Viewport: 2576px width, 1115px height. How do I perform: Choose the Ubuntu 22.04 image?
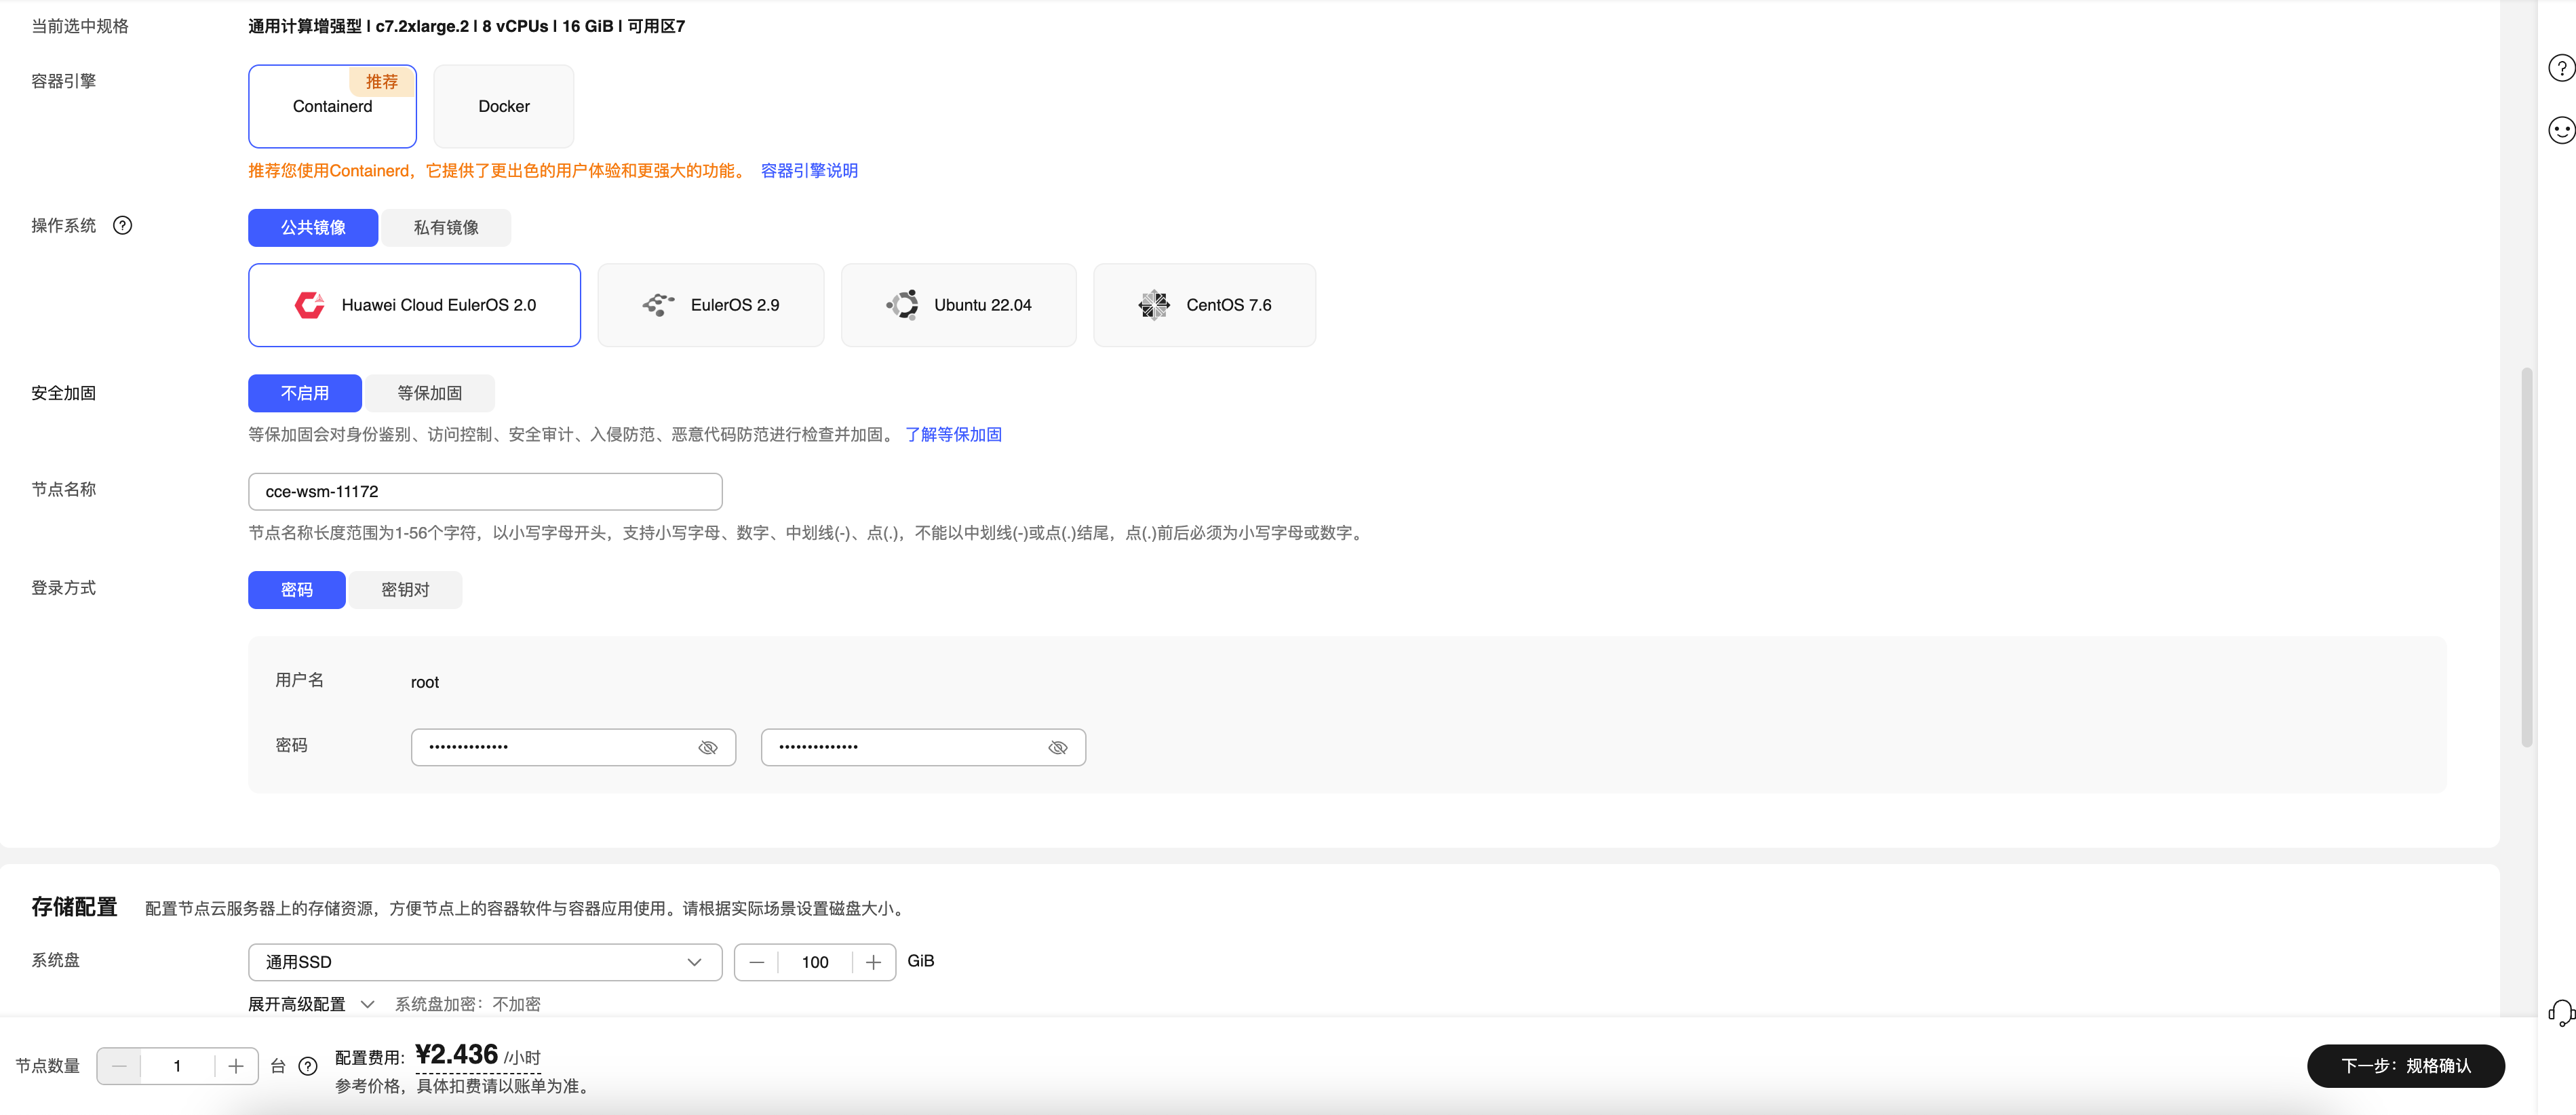(958, 305)
